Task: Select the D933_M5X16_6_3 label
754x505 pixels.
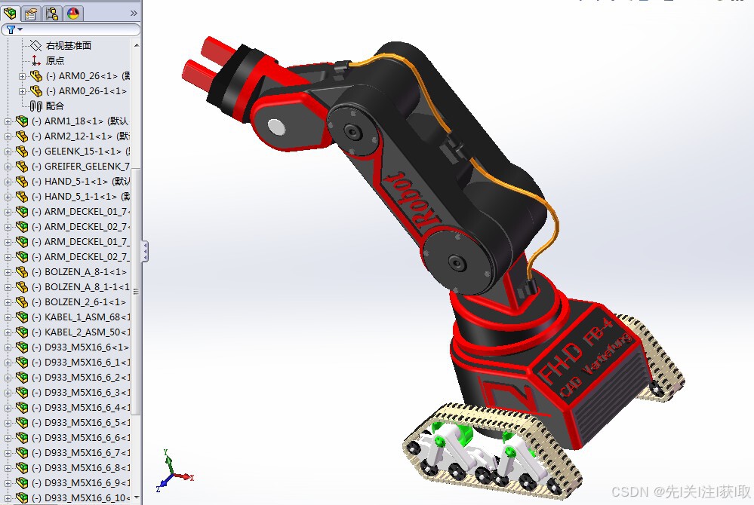Action: 80,392
